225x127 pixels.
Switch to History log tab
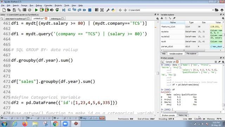click(183, 115)
